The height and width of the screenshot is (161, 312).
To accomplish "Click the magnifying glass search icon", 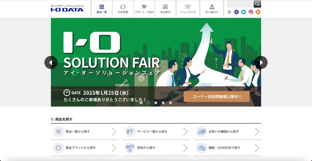I will click(257, 4).
